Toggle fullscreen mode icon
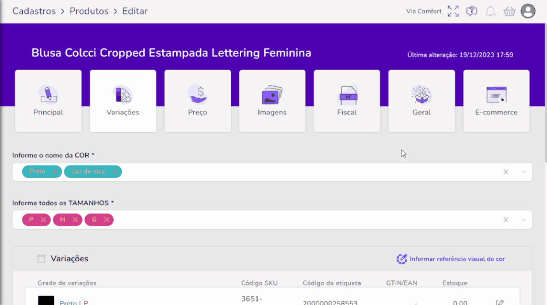 tap(453, 11)
